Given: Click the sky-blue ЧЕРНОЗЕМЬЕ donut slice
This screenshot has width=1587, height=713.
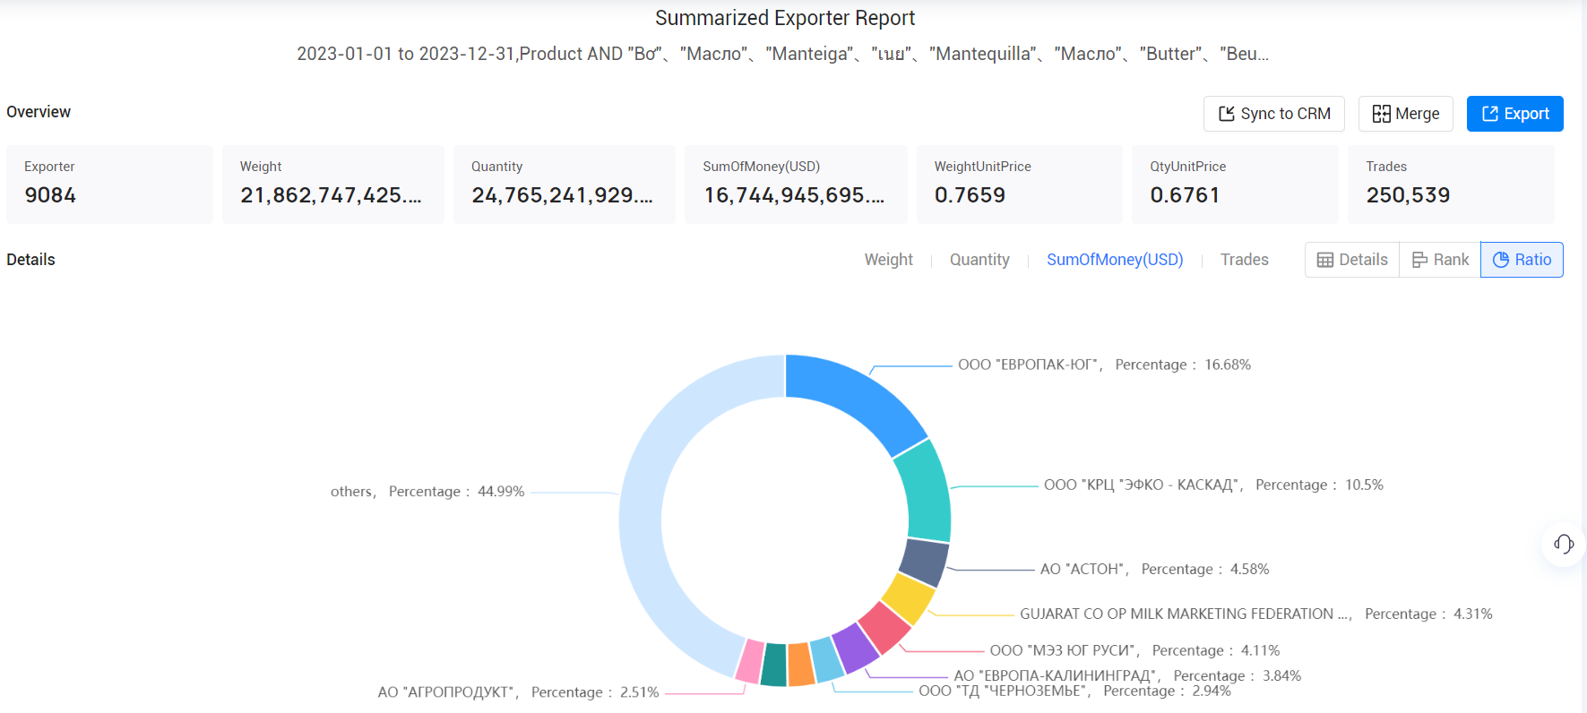Looking at the screenshot, I should [x=827, y=659].
